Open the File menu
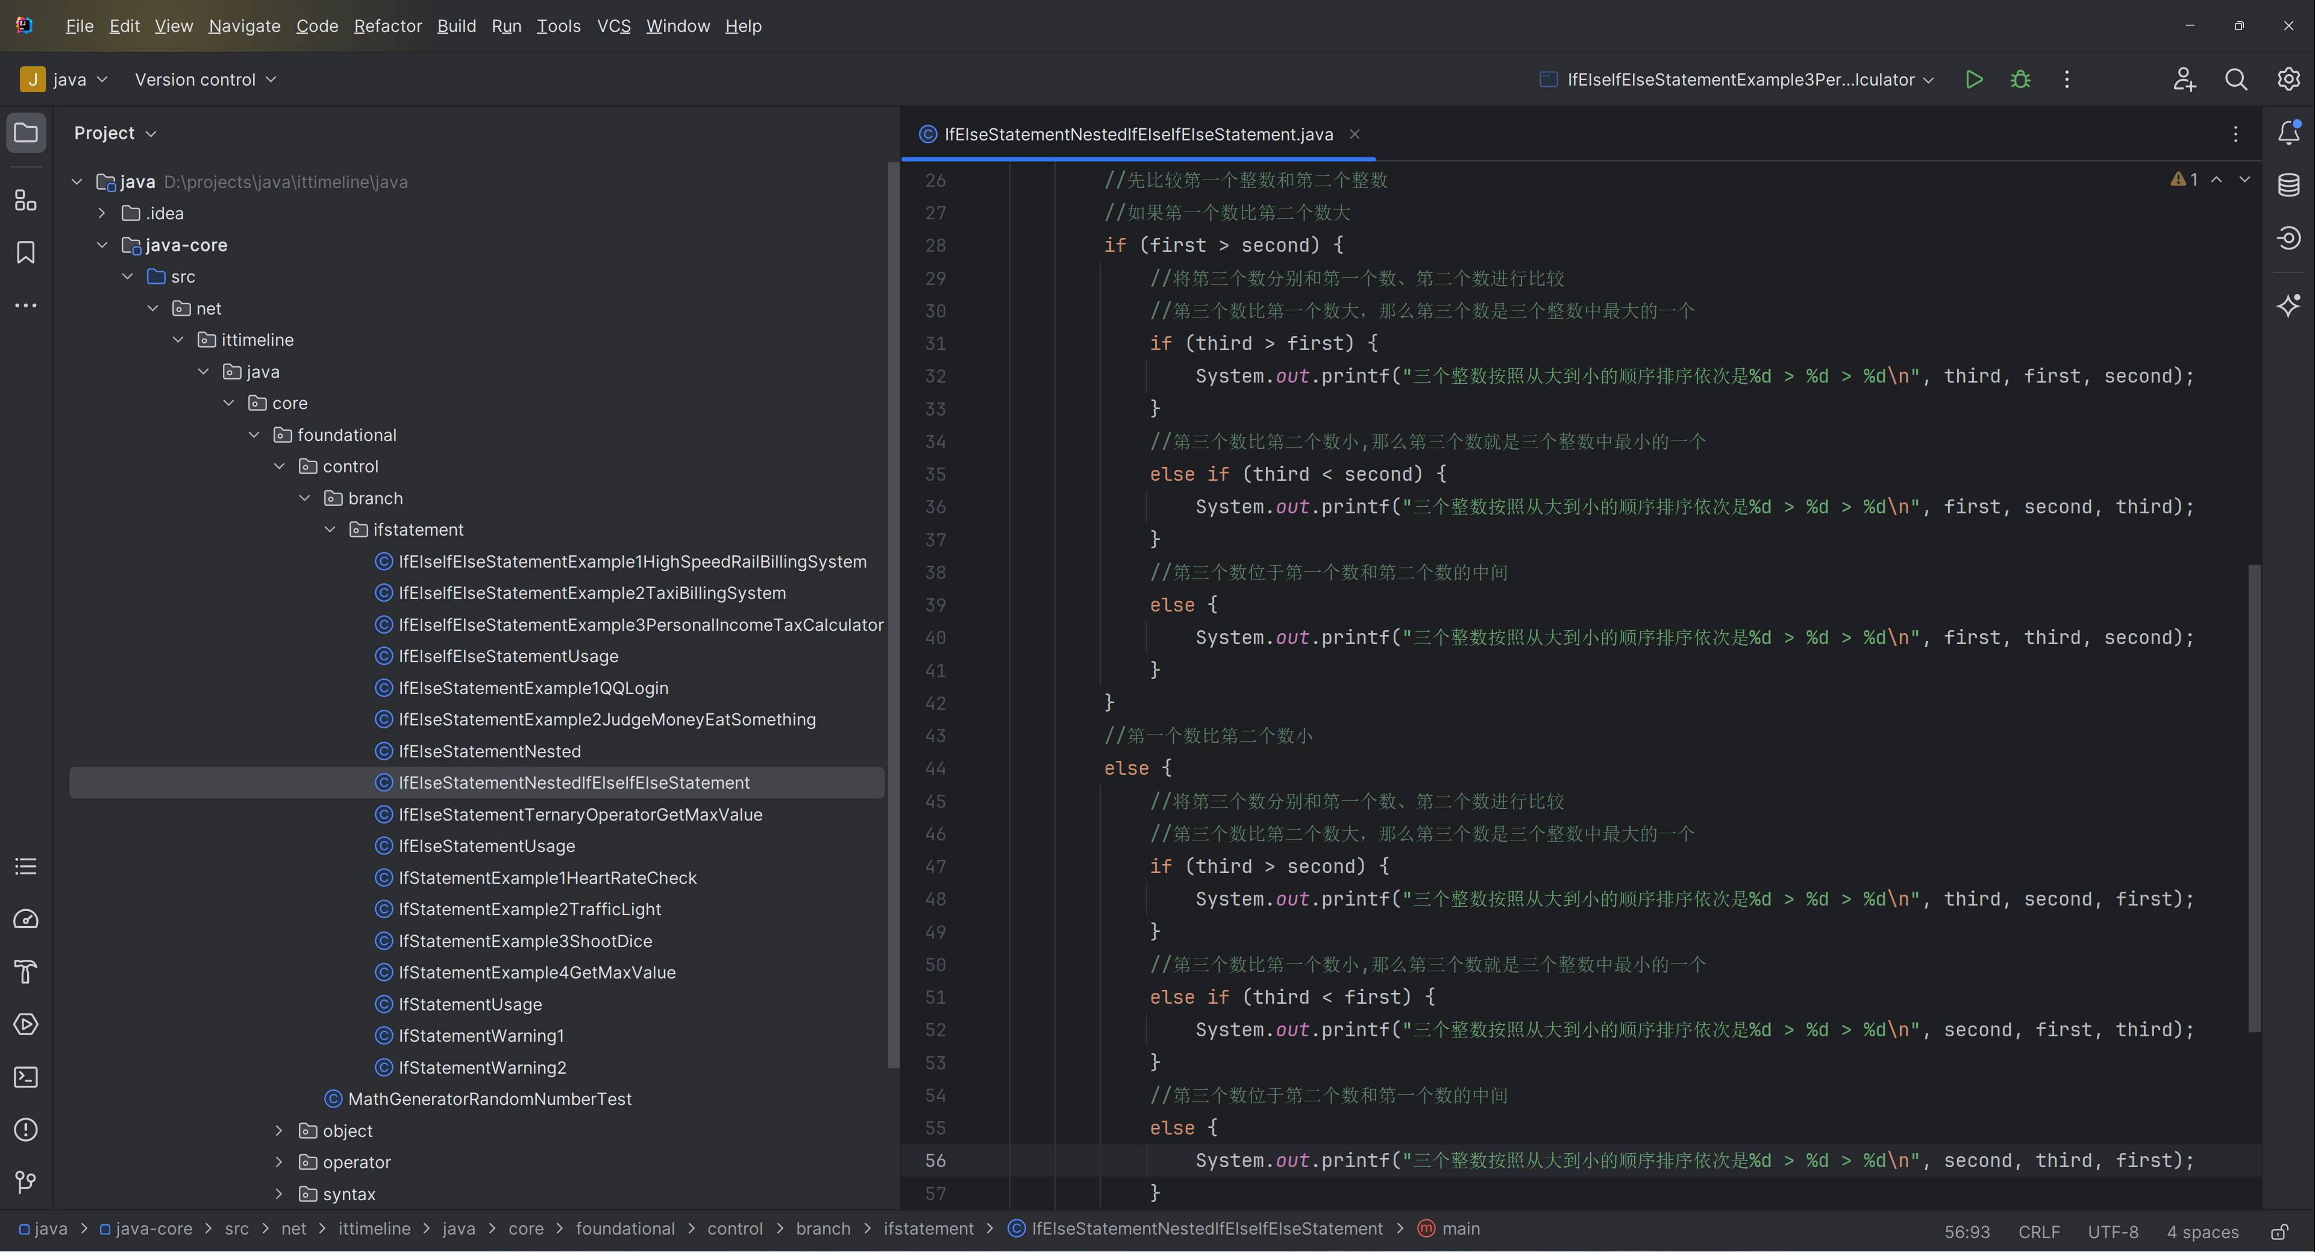The width and height of the screenshot is (2315, 1252). [x=79, y=26]
